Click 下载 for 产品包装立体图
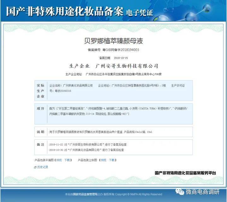The image size is (227, 202). point(112,160)
